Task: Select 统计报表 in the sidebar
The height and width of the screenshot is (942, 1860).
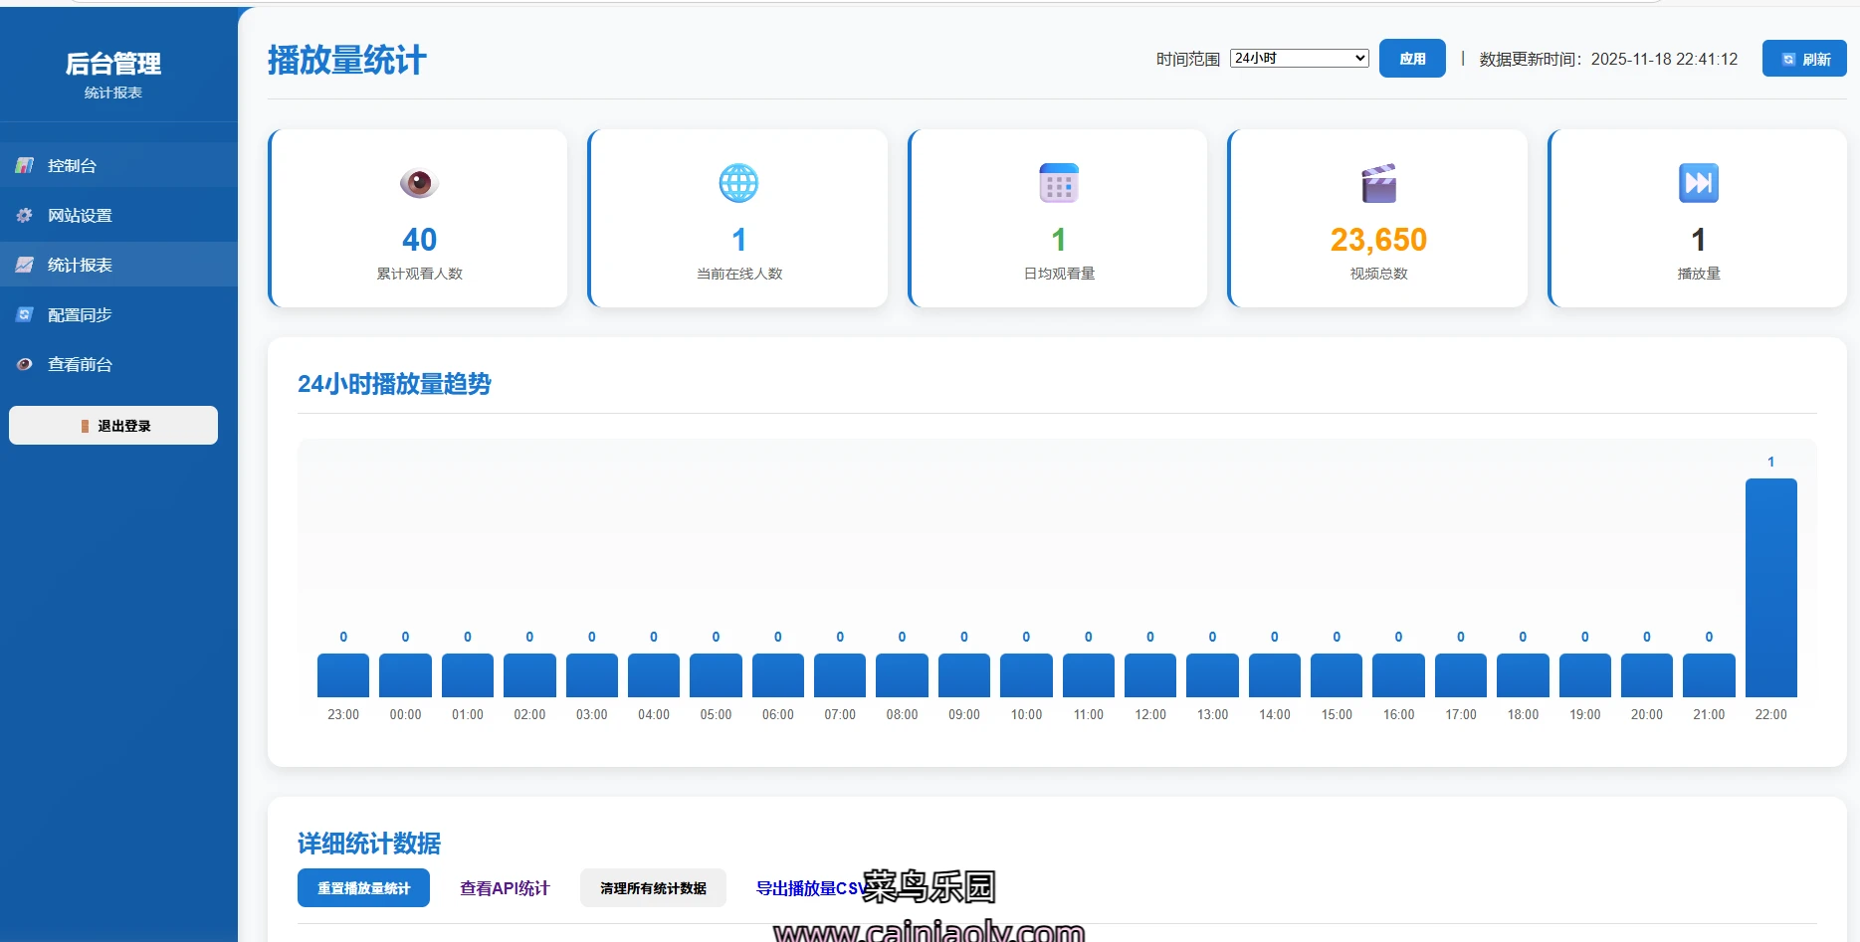Action: (80, 265)
